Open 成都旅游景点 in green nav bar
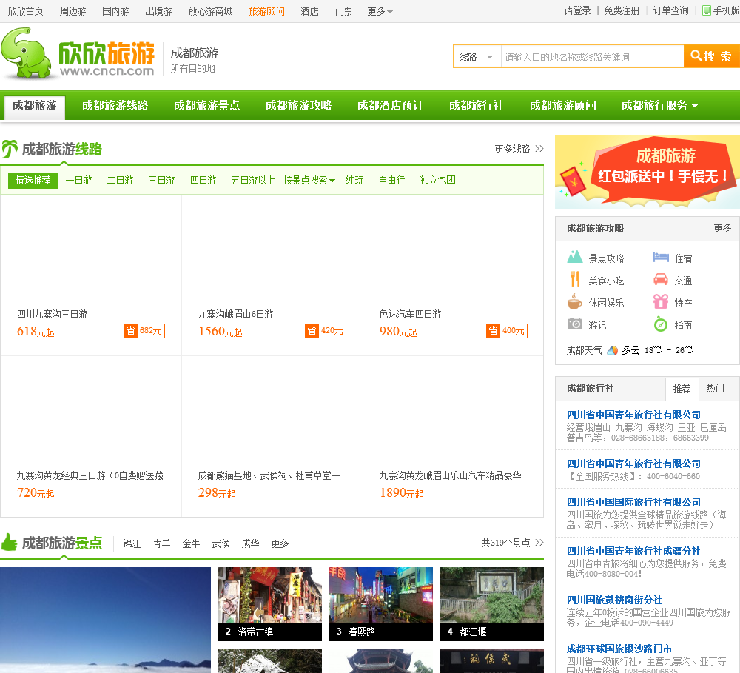 [206, 105]
